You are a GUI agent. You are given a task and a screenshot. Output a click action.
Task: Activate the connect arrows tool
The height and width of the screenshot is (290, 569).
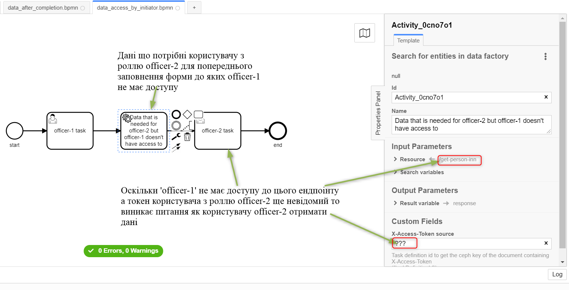point(176,147)
